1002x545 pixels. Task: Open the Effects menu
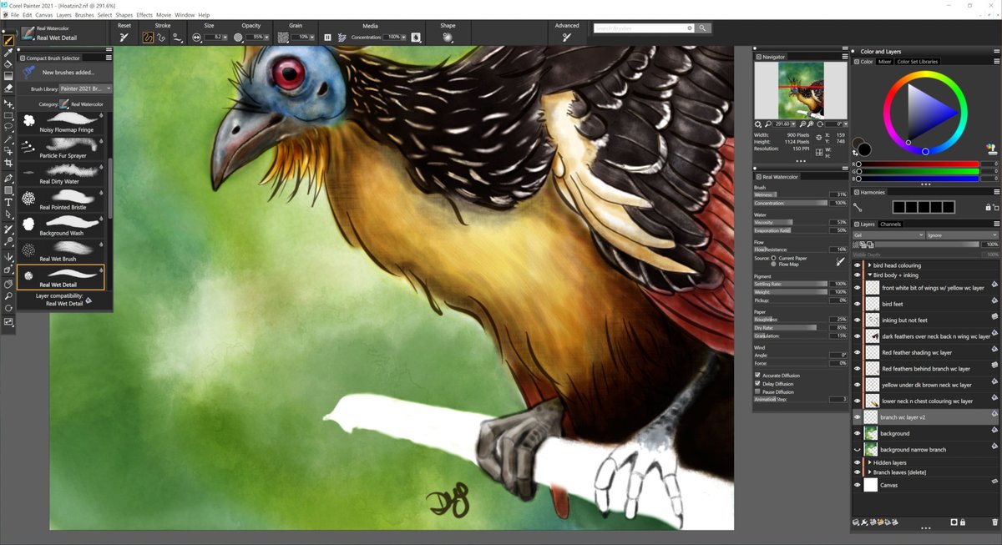[144, 15]
